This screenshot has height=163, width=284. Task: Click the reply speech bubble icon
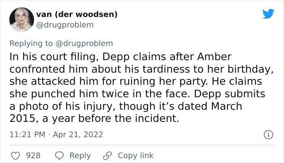[x=59, y=156]
